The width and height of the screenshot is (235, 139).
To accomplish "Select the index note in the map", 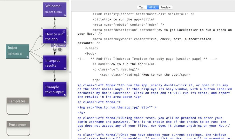I will 18,51.
